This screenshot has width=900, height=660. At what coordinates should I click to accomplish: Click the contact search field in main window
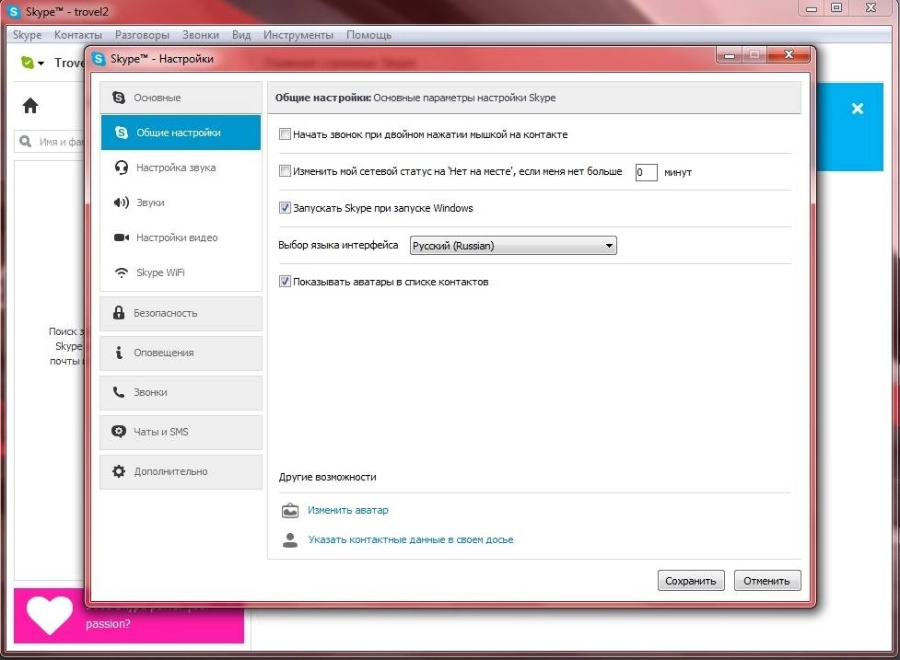tap(51, 141)
